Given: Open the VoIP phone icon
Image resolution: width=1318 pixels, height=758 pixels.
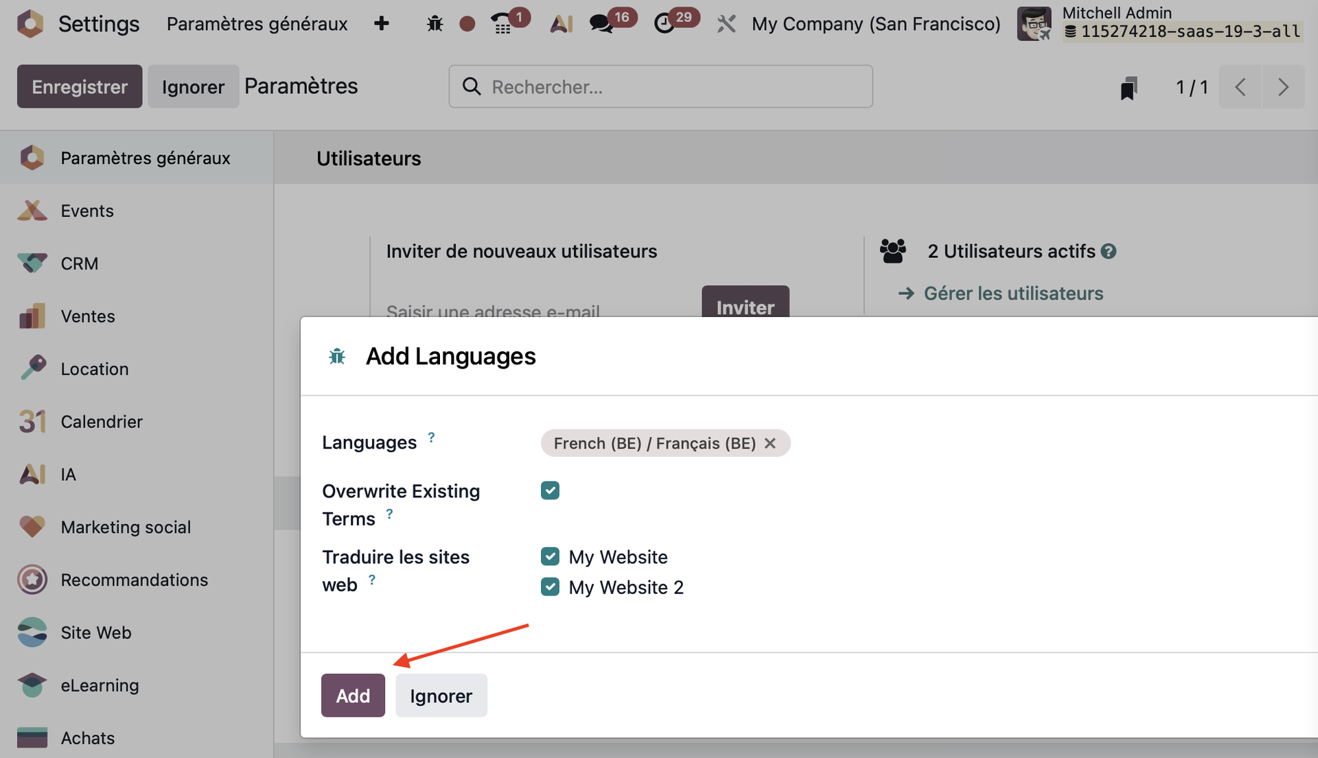Looking at the screenshot, I should coord(502,24).
